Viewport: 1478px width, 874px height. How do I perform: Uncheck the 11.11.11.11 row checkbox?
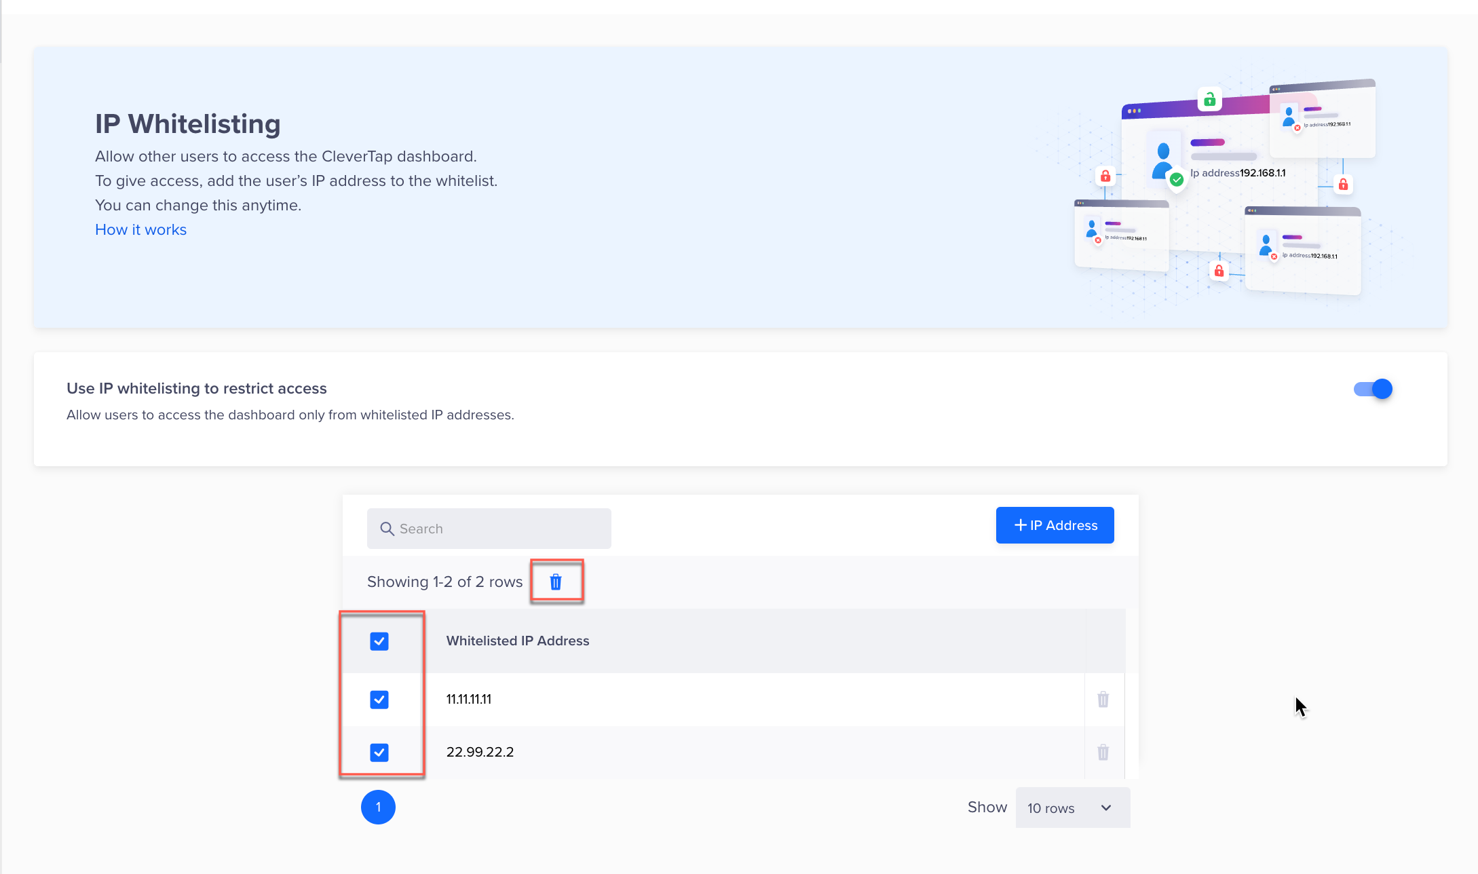click(379, 699)
